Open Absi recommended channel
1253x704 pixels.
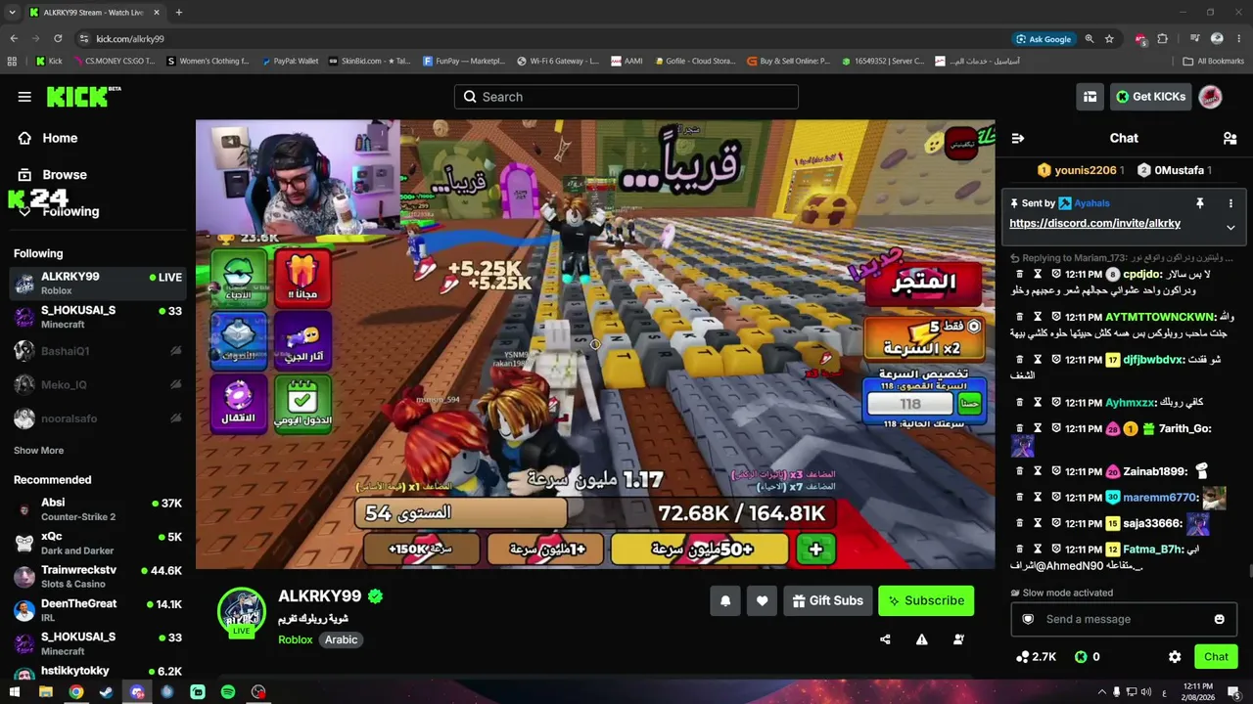[x=96, y=509]
